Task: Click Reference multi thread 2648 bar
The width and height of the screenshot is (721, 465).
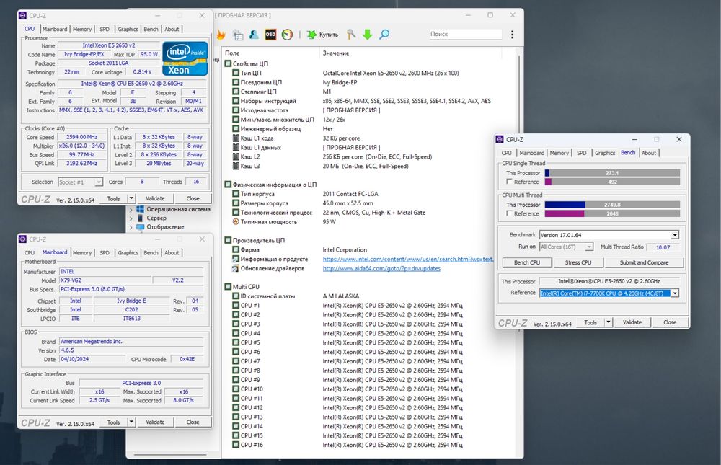Action: 612,213
